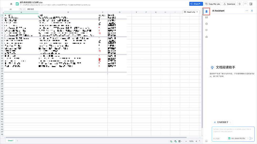257x144 pixels.
Task: Favorite the file with the star icon
Action: (240, 4)
